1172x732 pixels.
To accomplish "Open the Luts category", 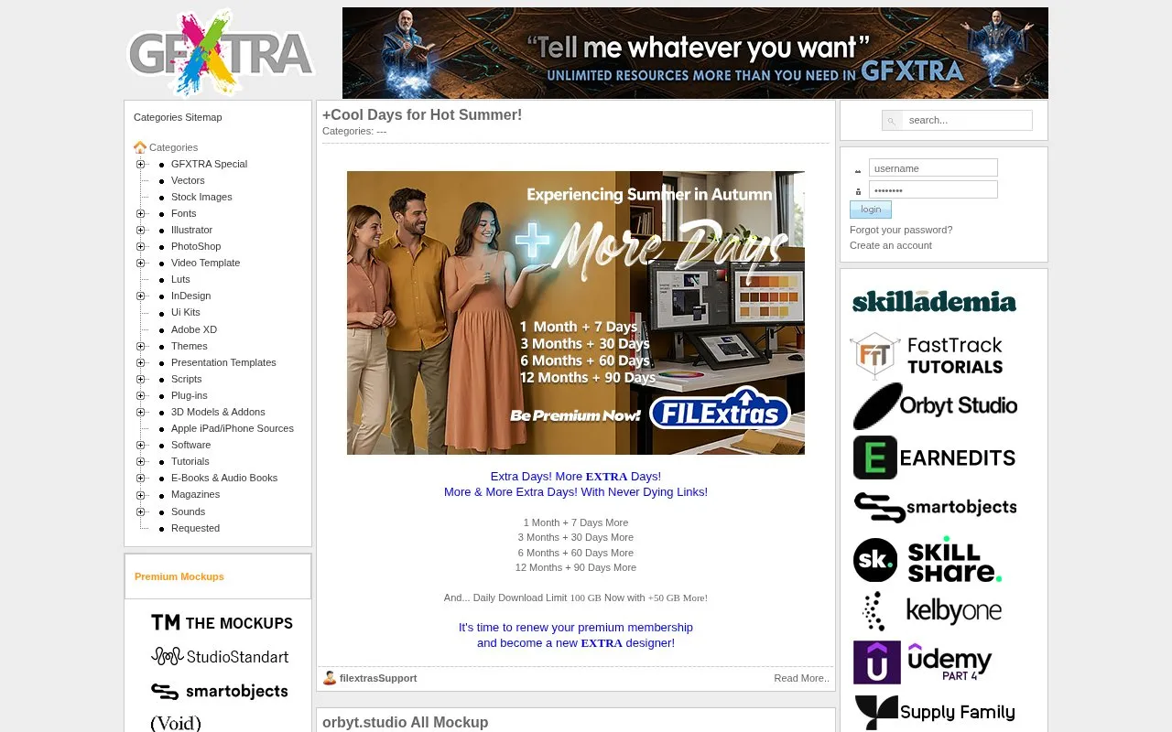I will (x=180, y=279).
